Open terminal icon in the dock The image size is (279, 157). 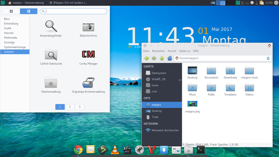pos(201,150)
